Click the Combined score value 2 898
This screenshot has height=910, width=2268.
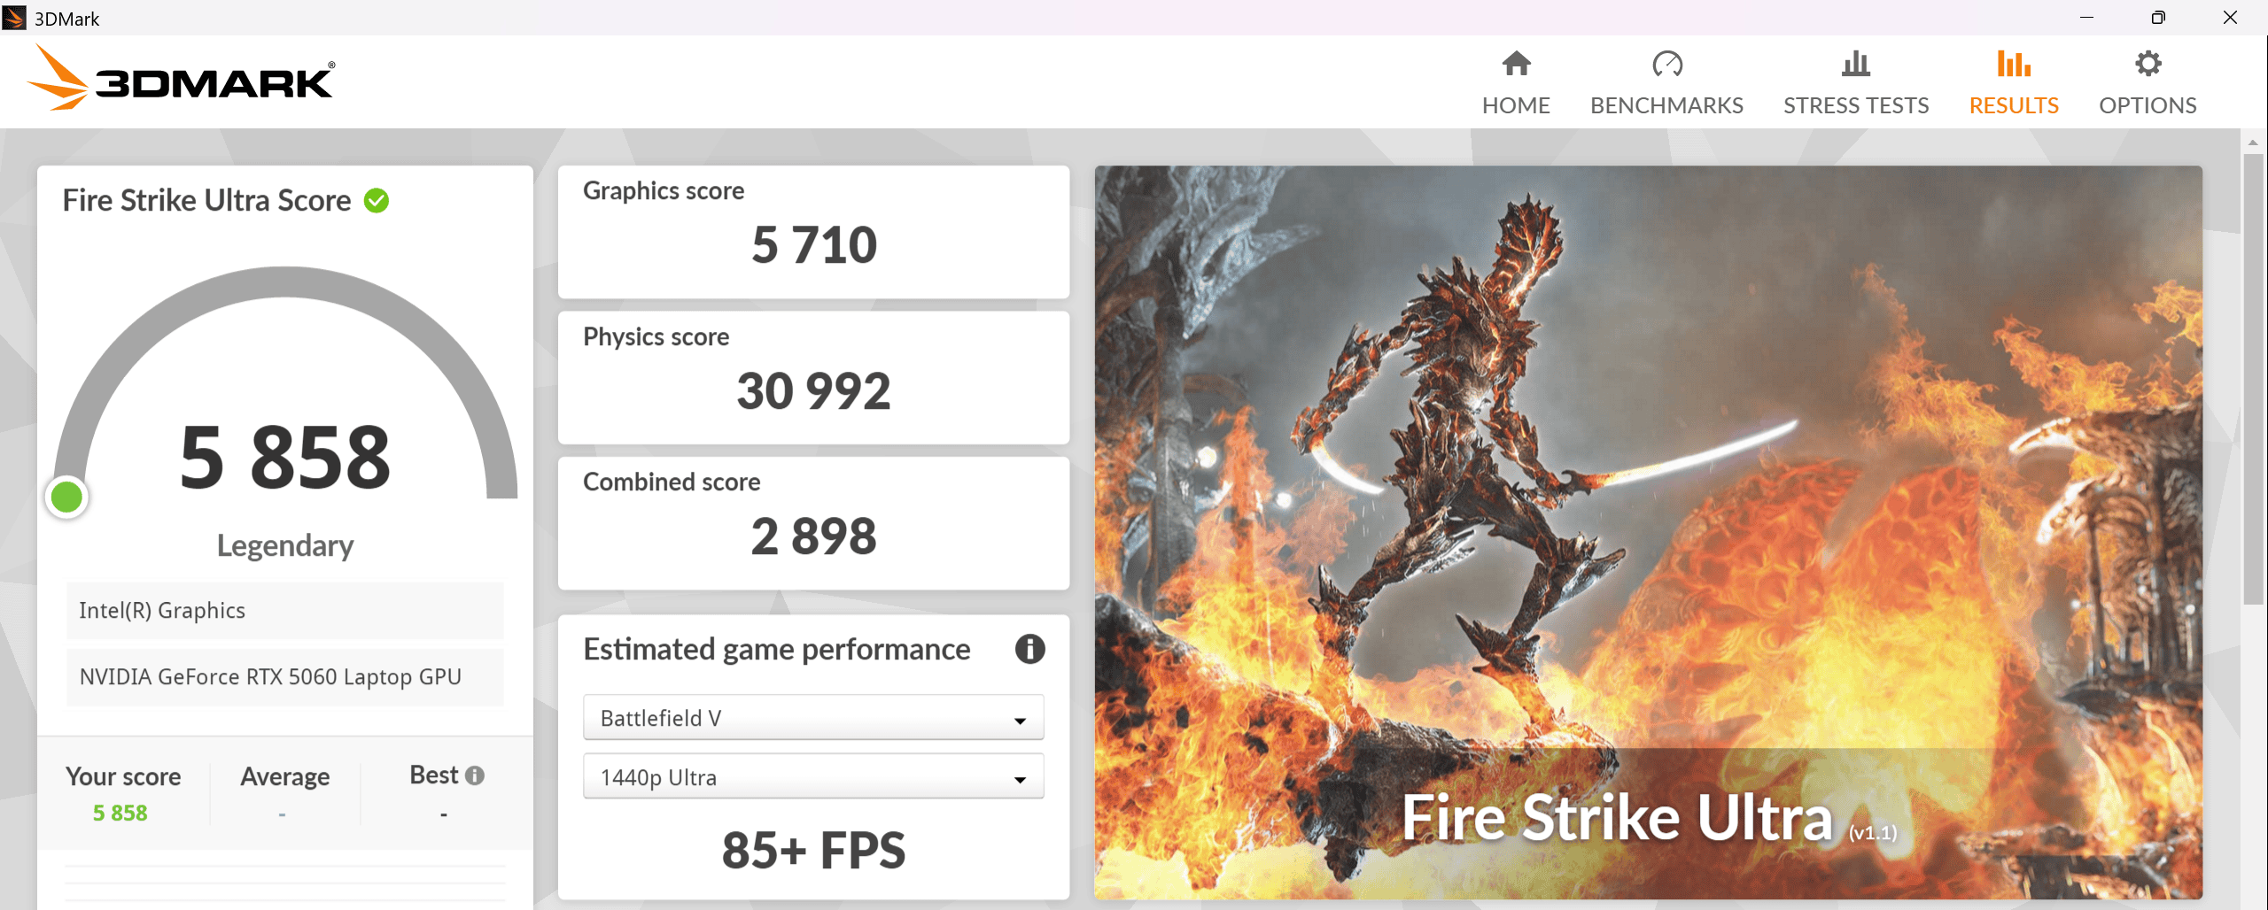point(813,536)
